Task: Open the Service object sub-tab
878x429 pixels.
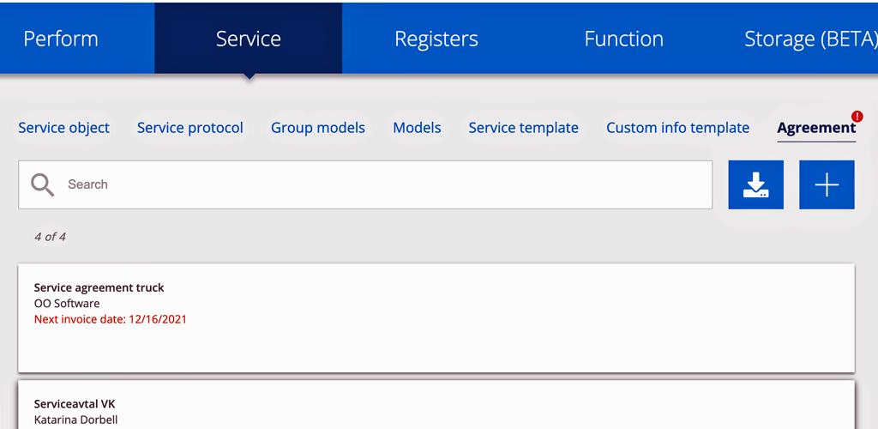Action: point(63,128)
